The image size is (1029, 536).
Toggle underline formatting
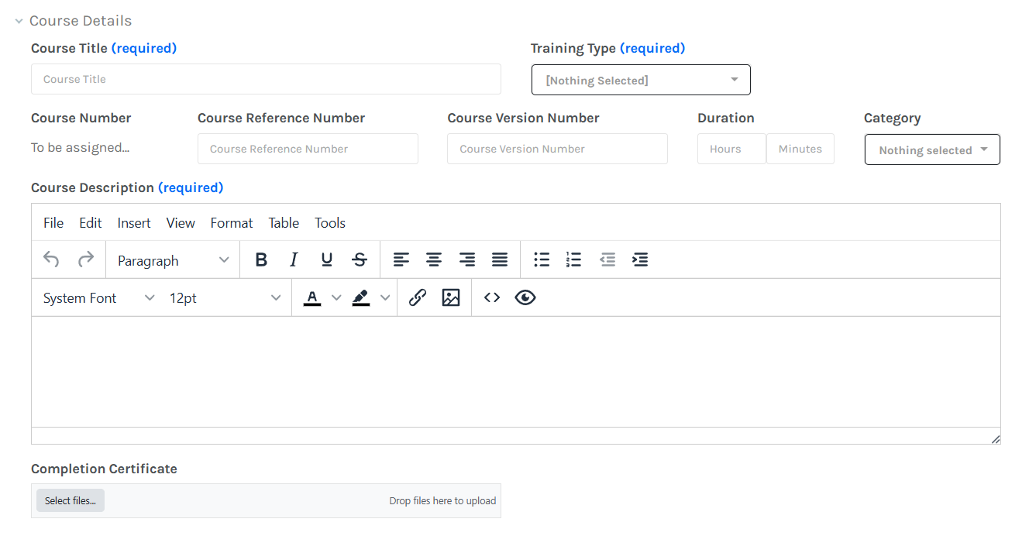tap(327, 260)
